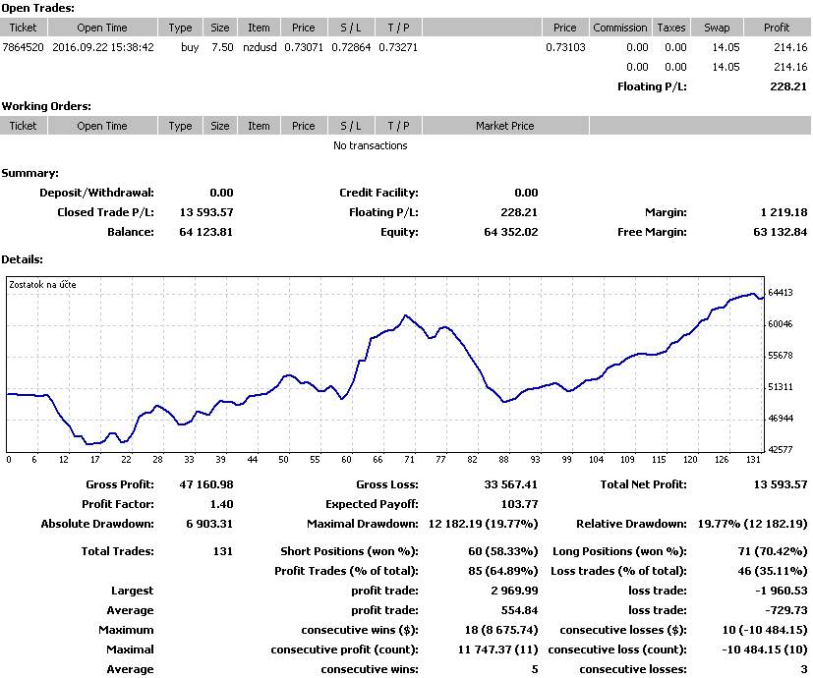
Task: Click chart axis value 51311
Action: pyautogui.click(x=781, y=387)
